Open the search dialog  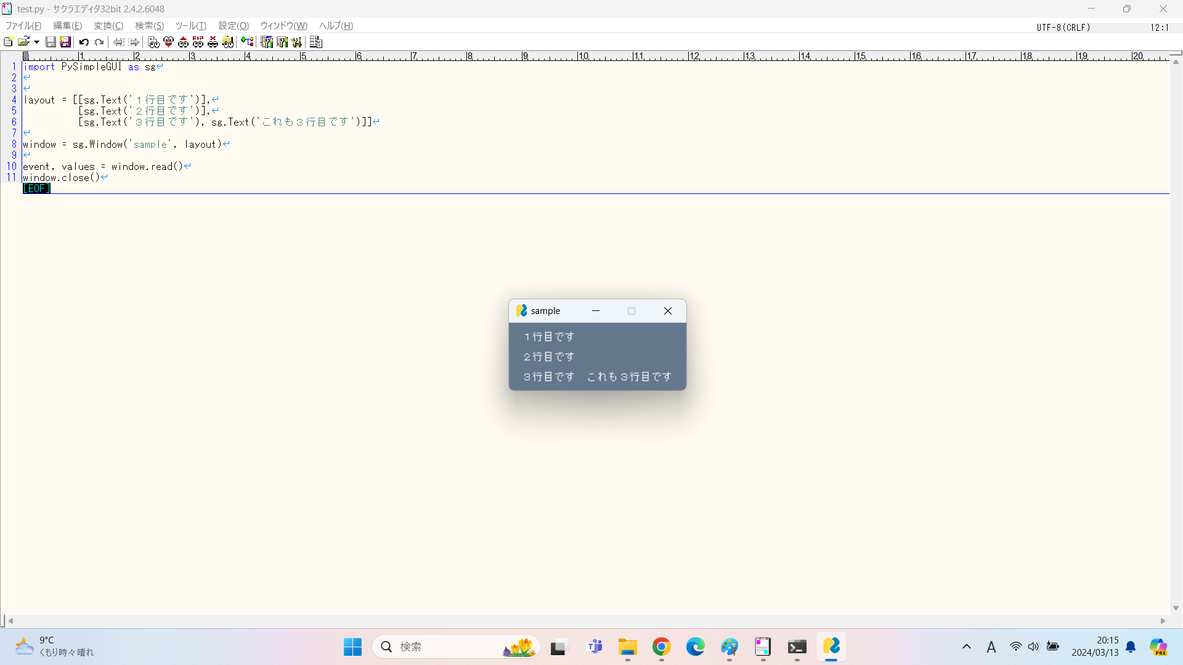coord(153,42)
